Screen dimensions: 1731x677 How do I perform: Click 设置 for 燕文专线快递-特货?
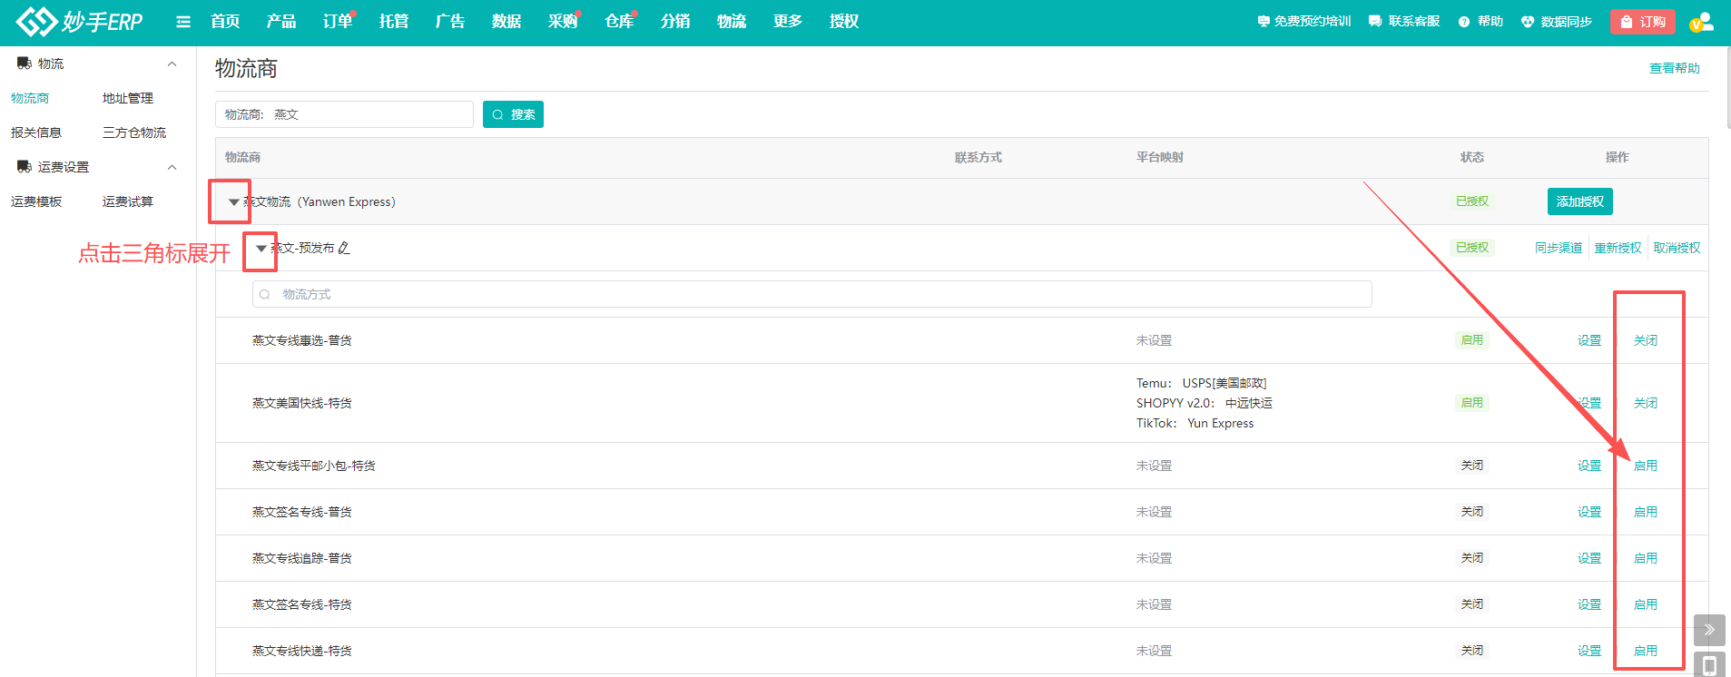coord(1589,651)
